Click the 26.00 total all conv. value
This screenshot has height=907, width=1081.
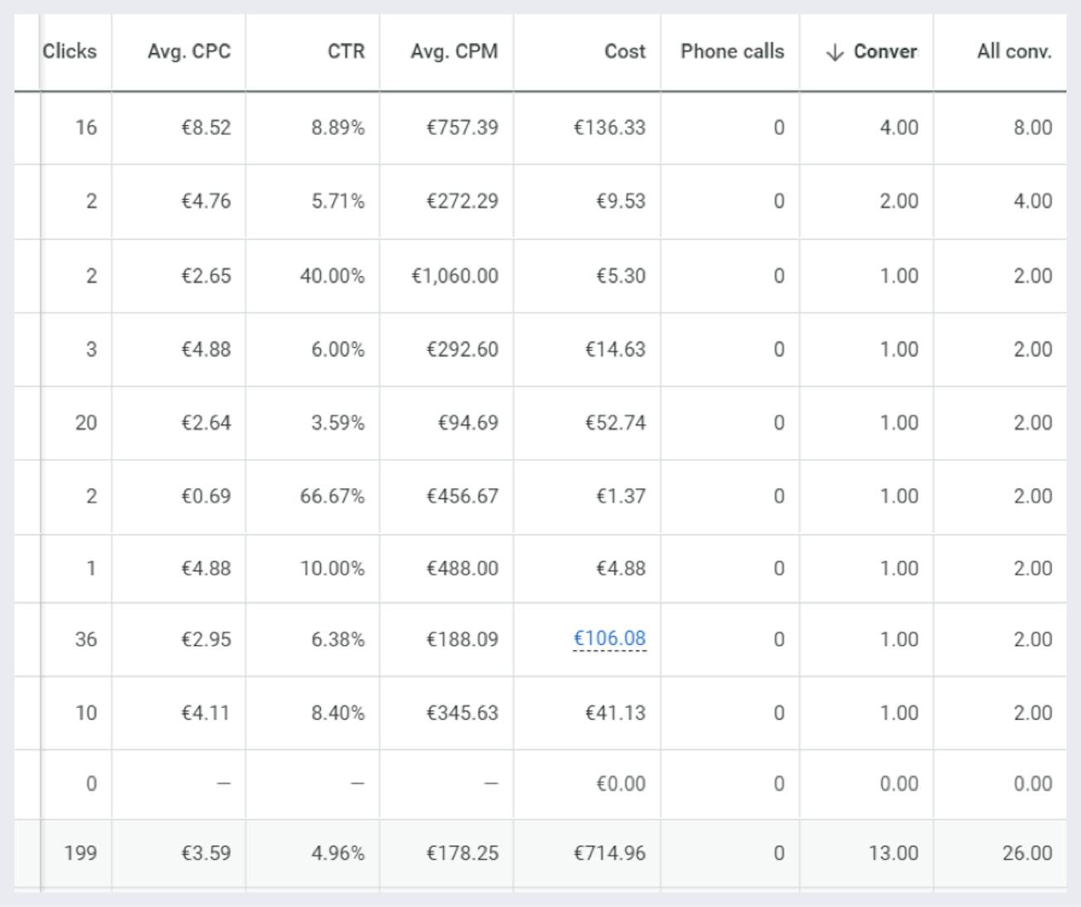point(1027,853)
